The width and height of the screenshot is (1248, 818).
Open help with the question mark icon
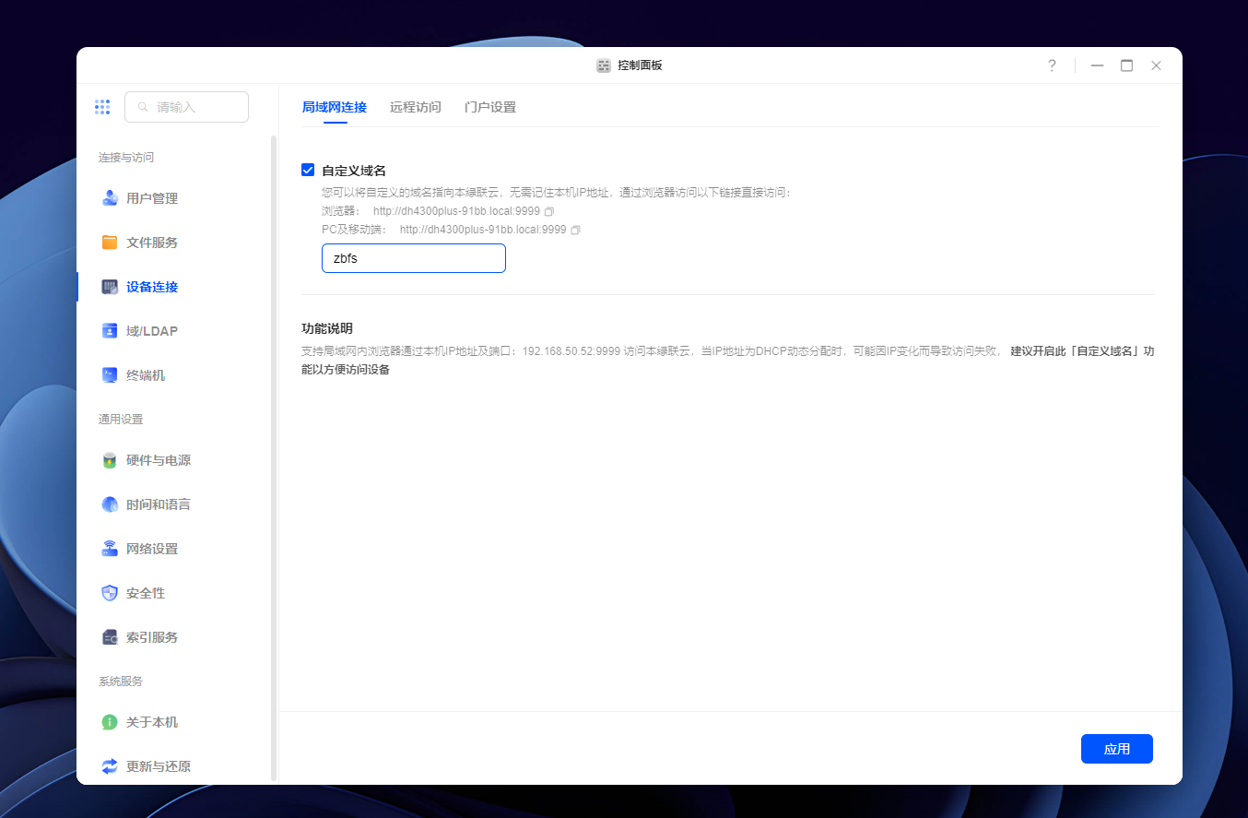coord(1052,65)
